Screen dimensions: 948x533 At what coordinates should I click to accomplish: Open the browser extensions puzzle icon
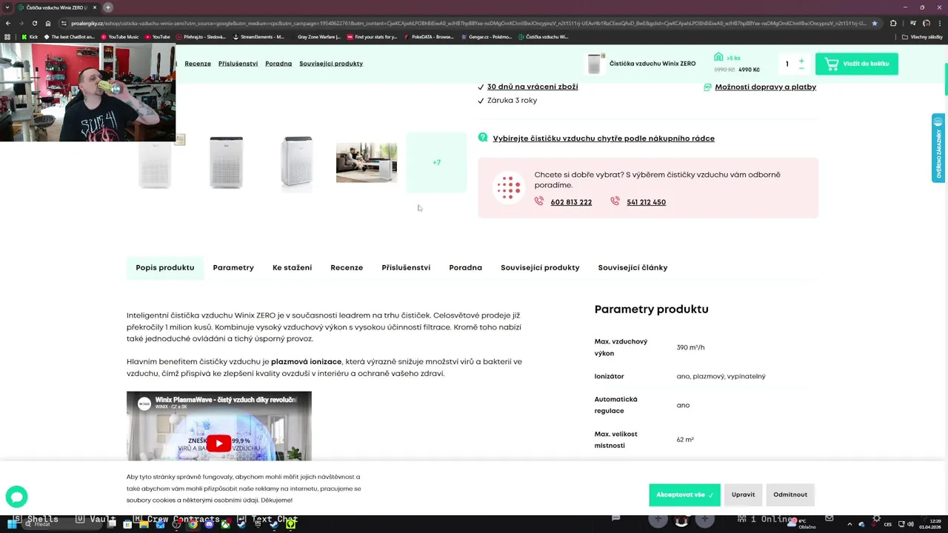(893, 23)
